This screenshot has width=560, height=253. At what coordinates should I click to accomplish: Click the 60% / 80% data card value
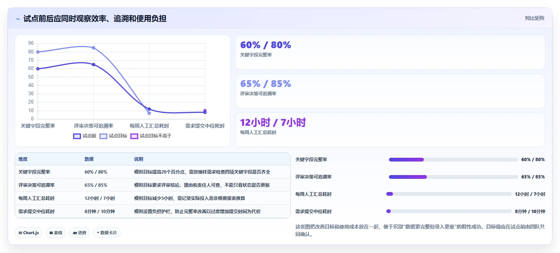(266, 45)
